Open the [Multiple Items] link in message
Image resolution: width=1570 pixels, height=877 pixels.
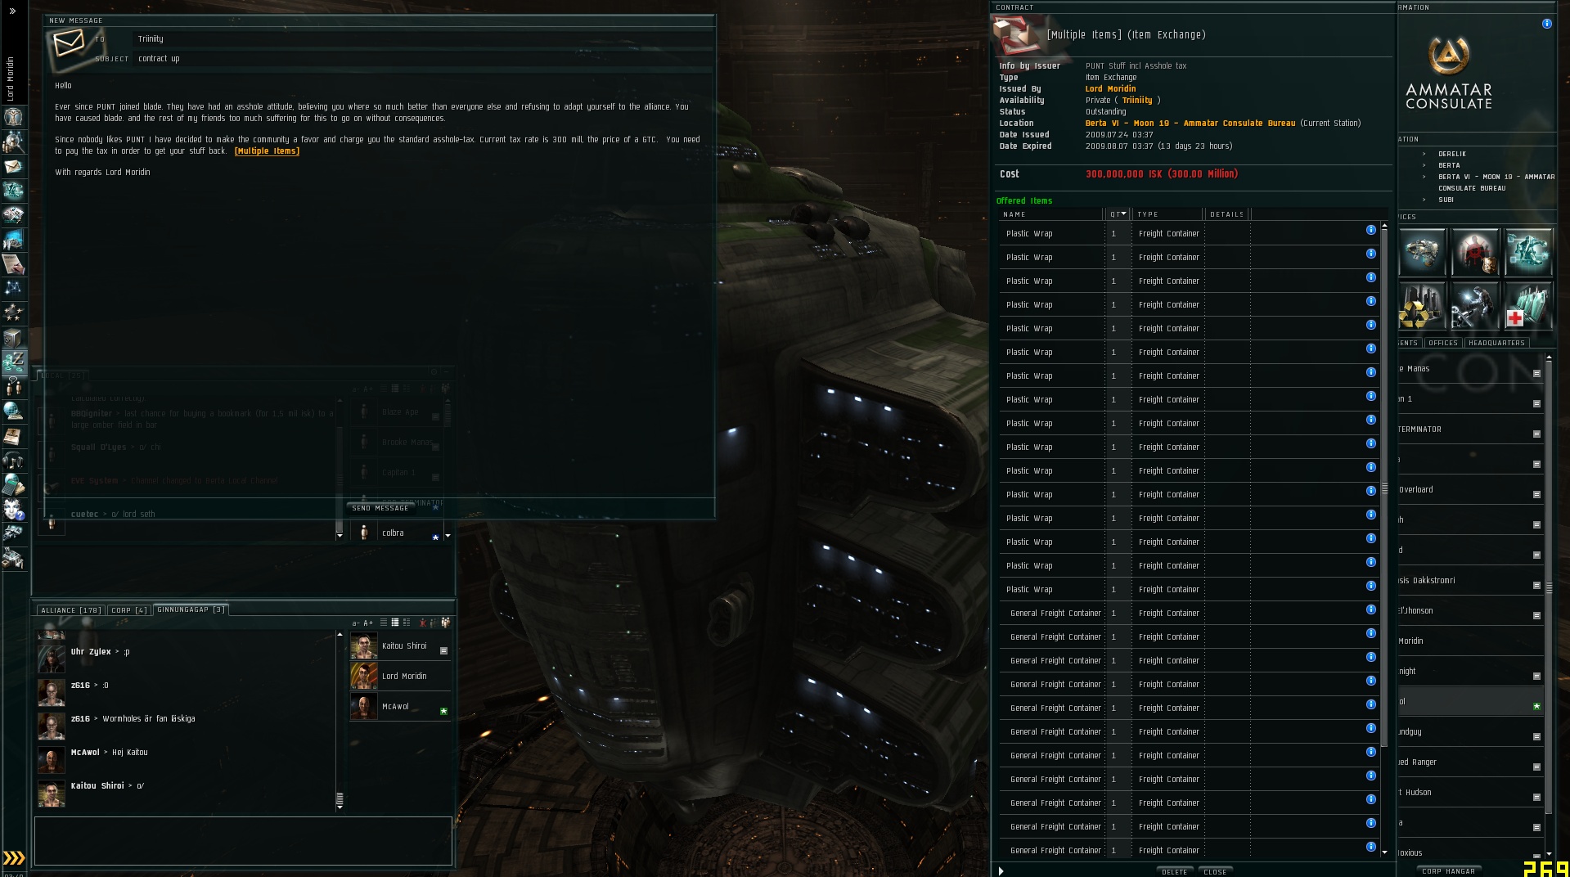point(267,151)
